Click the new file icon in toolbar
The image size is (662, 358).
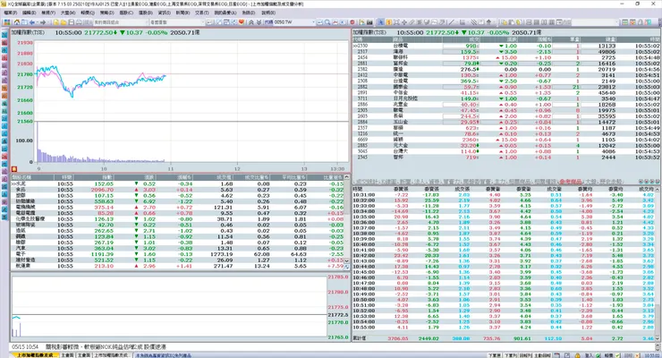[55, 22]
